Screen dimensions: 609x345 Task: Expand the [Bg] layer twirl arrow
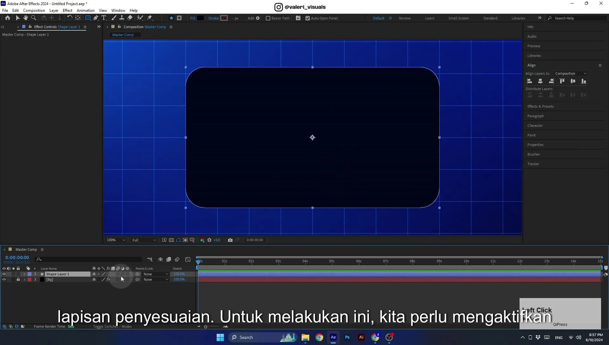pos(24,279)
